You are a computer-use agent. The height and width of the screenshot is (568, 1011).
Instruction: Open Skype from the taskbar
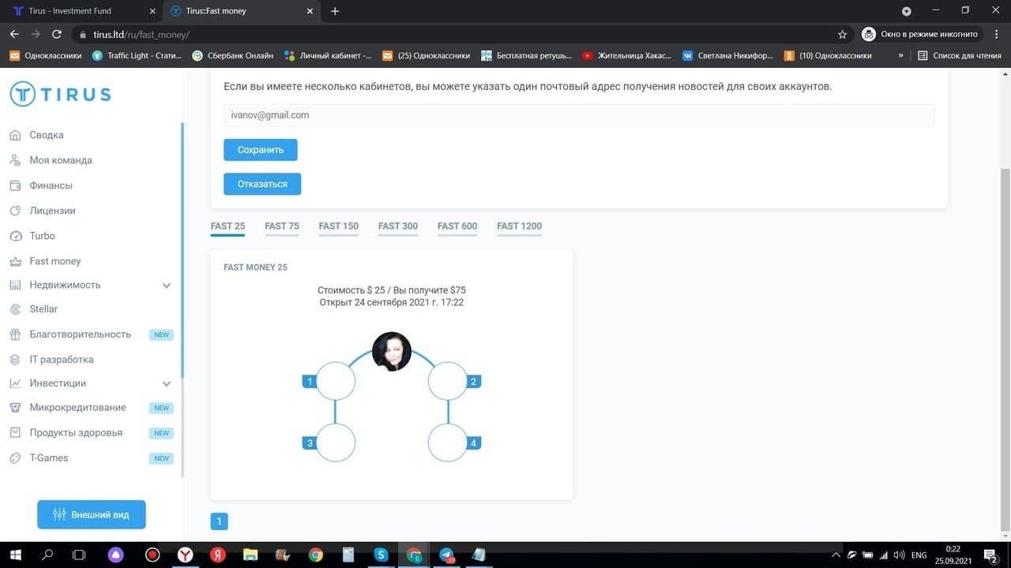tap(381, 555)
